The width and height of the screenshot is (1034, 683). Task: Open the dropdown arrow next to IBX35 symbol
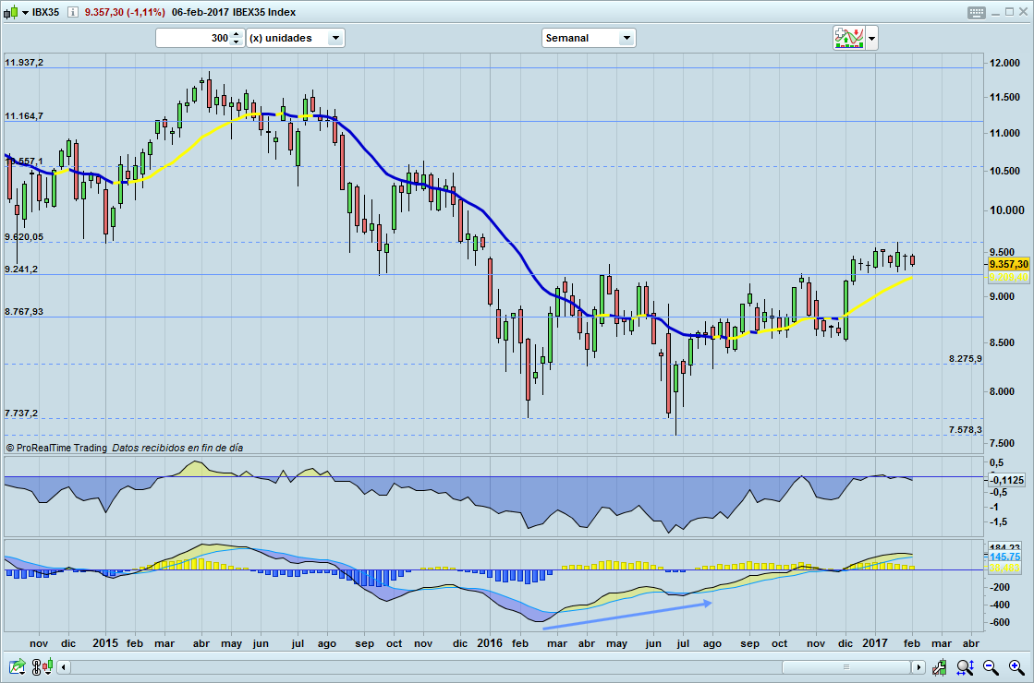[23, 12]
